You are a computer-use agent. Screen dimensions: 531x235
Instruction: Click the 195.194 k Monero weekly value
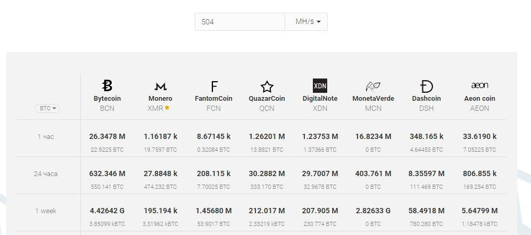pos(161,211)
